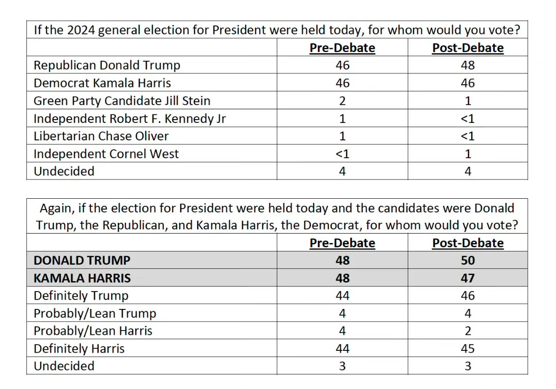Click the Probably/Lean Trump row label
Screen dimensions: 556x389
tap(95, 313)
